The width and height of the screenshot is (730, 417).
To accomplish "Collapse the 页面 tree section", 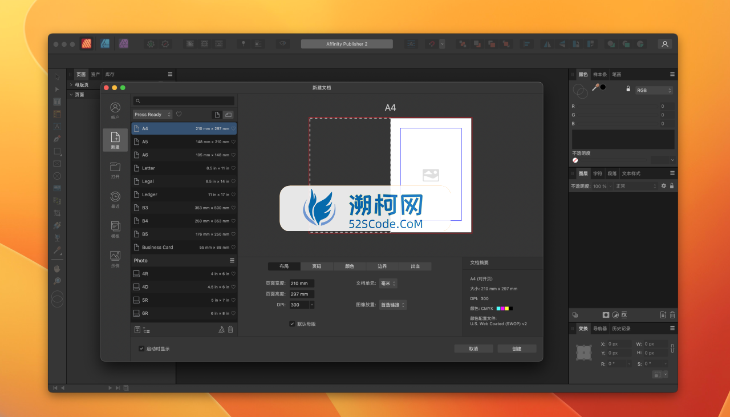I will pos(71,95).
